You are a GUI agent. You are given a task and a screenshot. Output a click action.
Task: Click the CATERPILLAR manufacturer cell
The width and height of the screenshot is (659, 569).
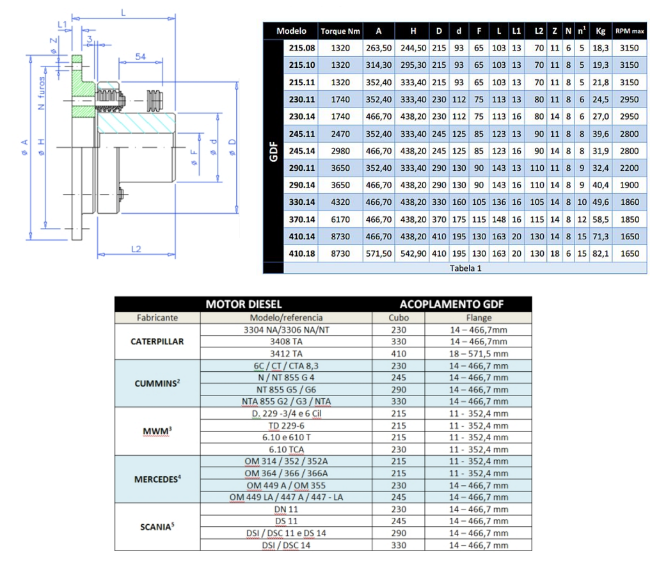[x=157, y=341]
